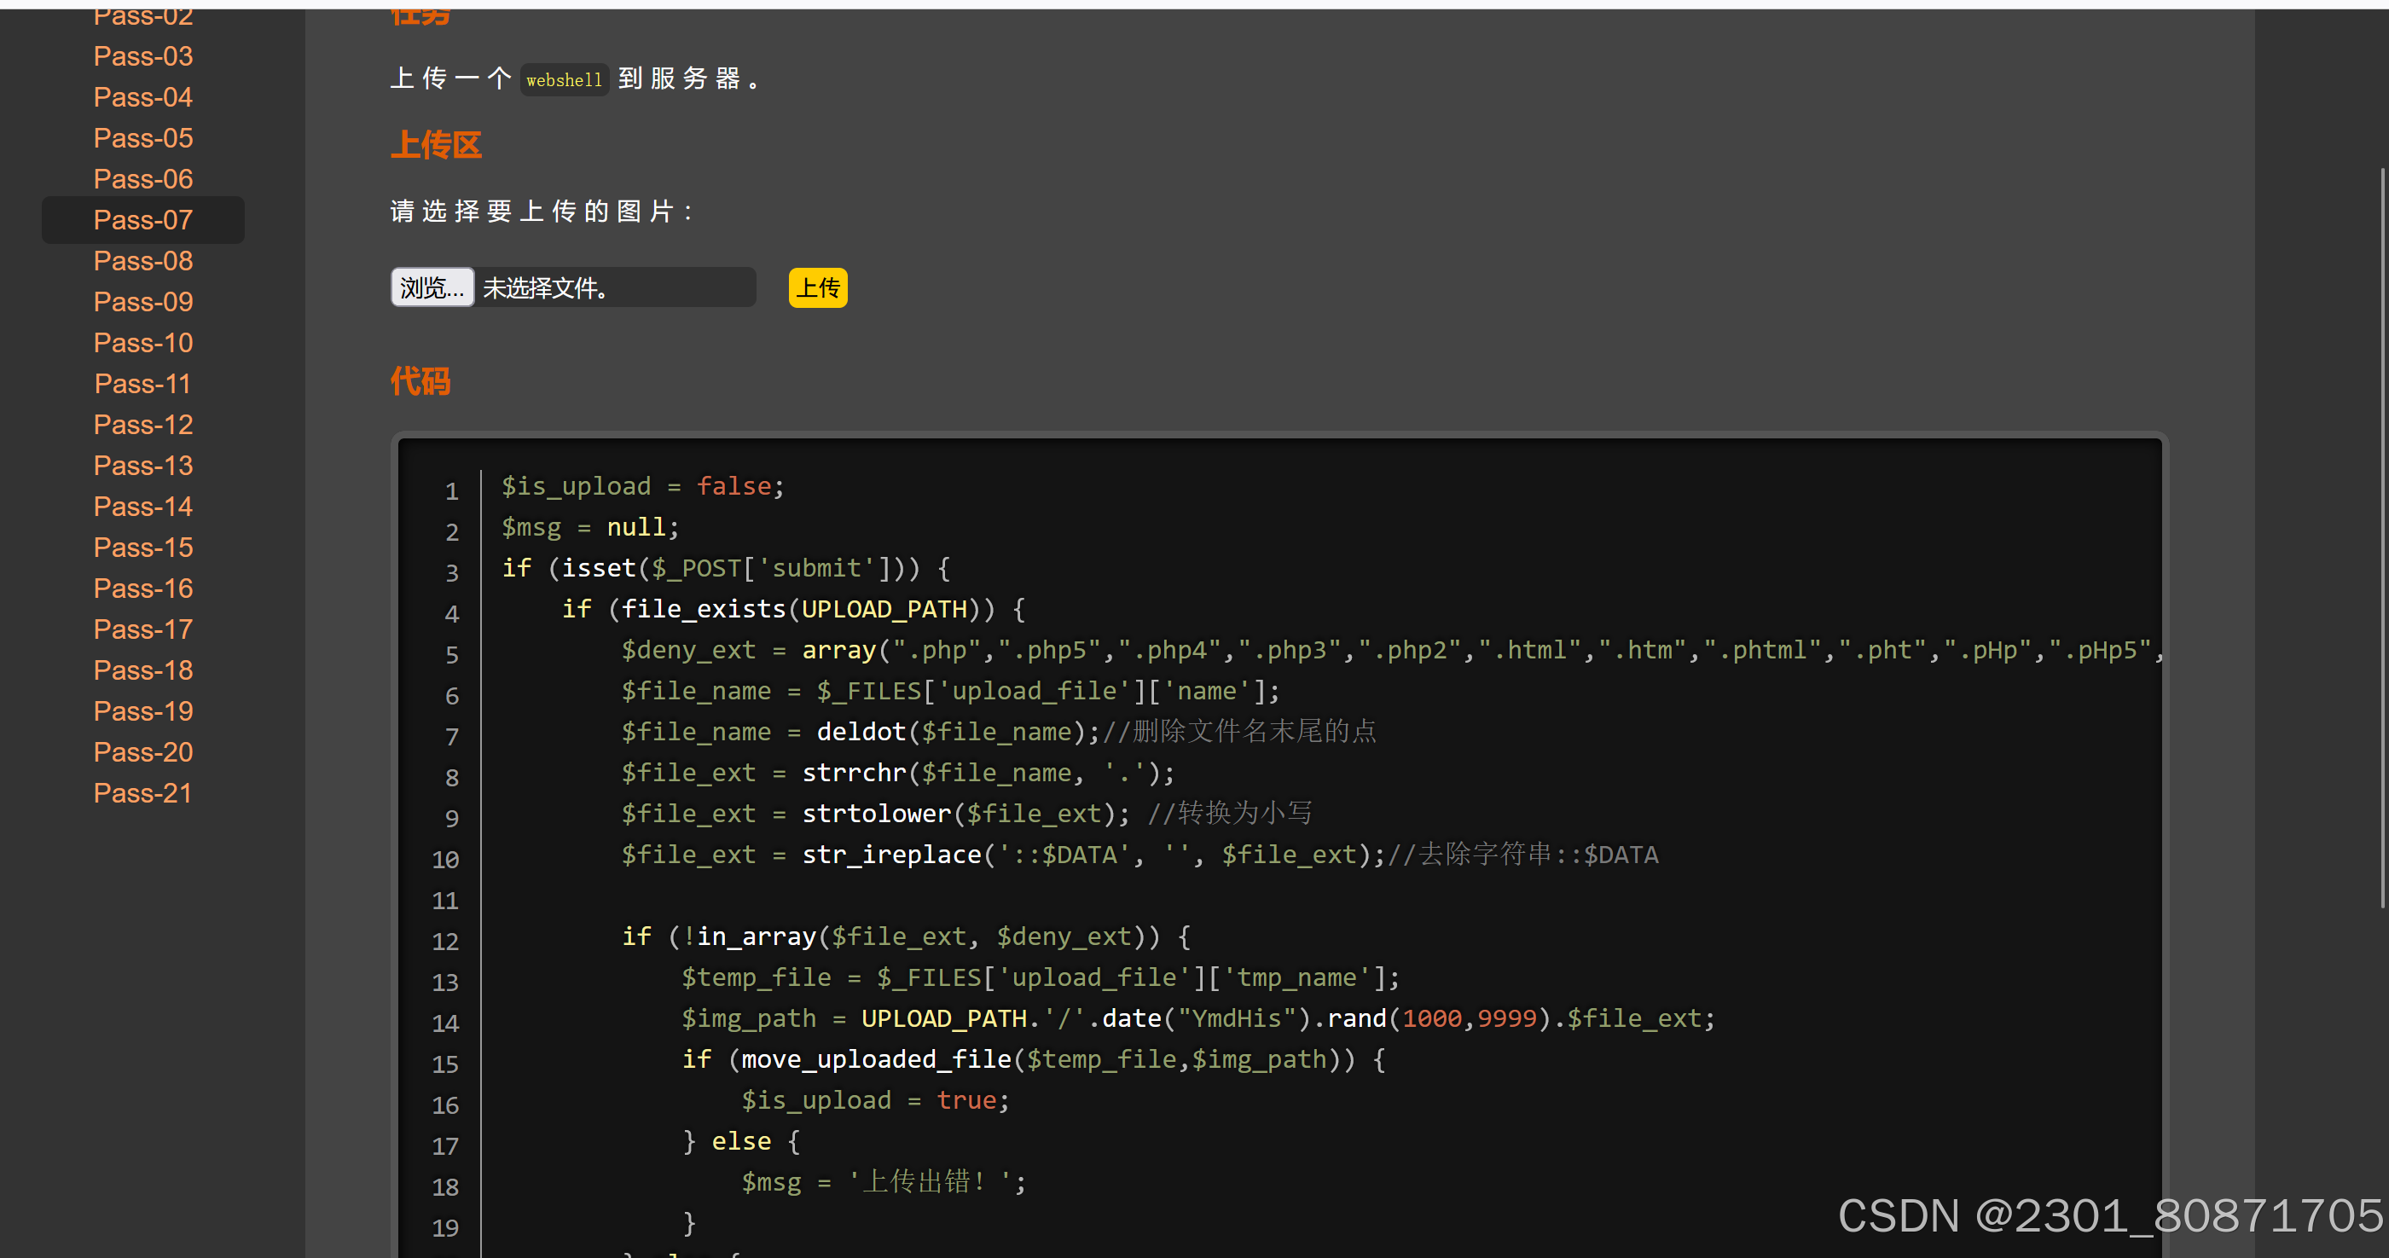Navigate to Pass-18 challenge
Screen dimensions: 2389x1258
142,670
